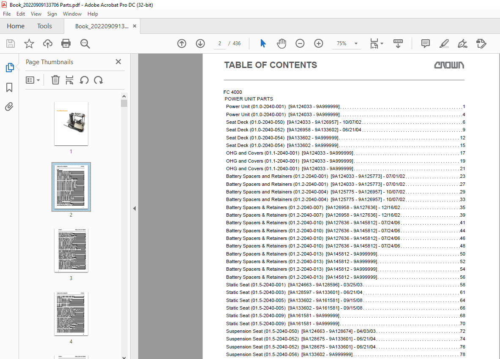The width and height of the screenshot is (500, 359).
Task: Click the fit page scrolling icon
Action: coord(374,44)
